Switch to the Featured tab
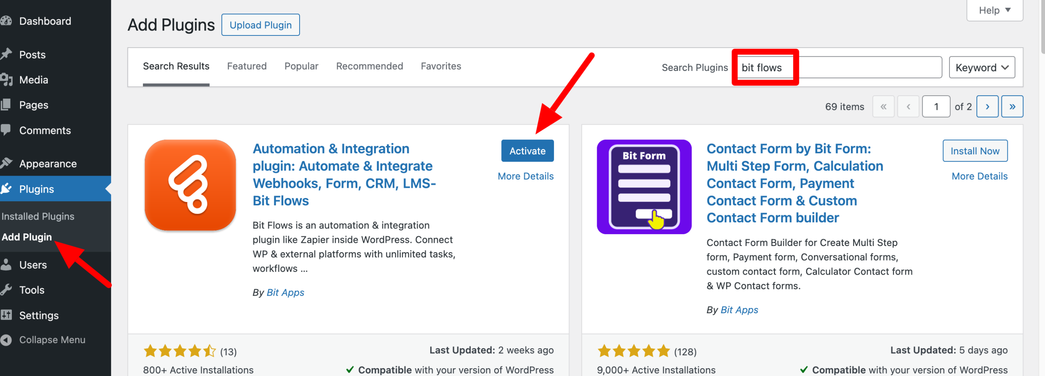This screenshot has height=376, width=1045. (247, 66)
